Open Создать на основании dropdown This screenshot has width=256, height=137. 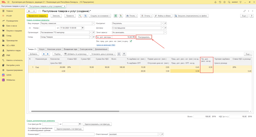(x=100, y=16)
